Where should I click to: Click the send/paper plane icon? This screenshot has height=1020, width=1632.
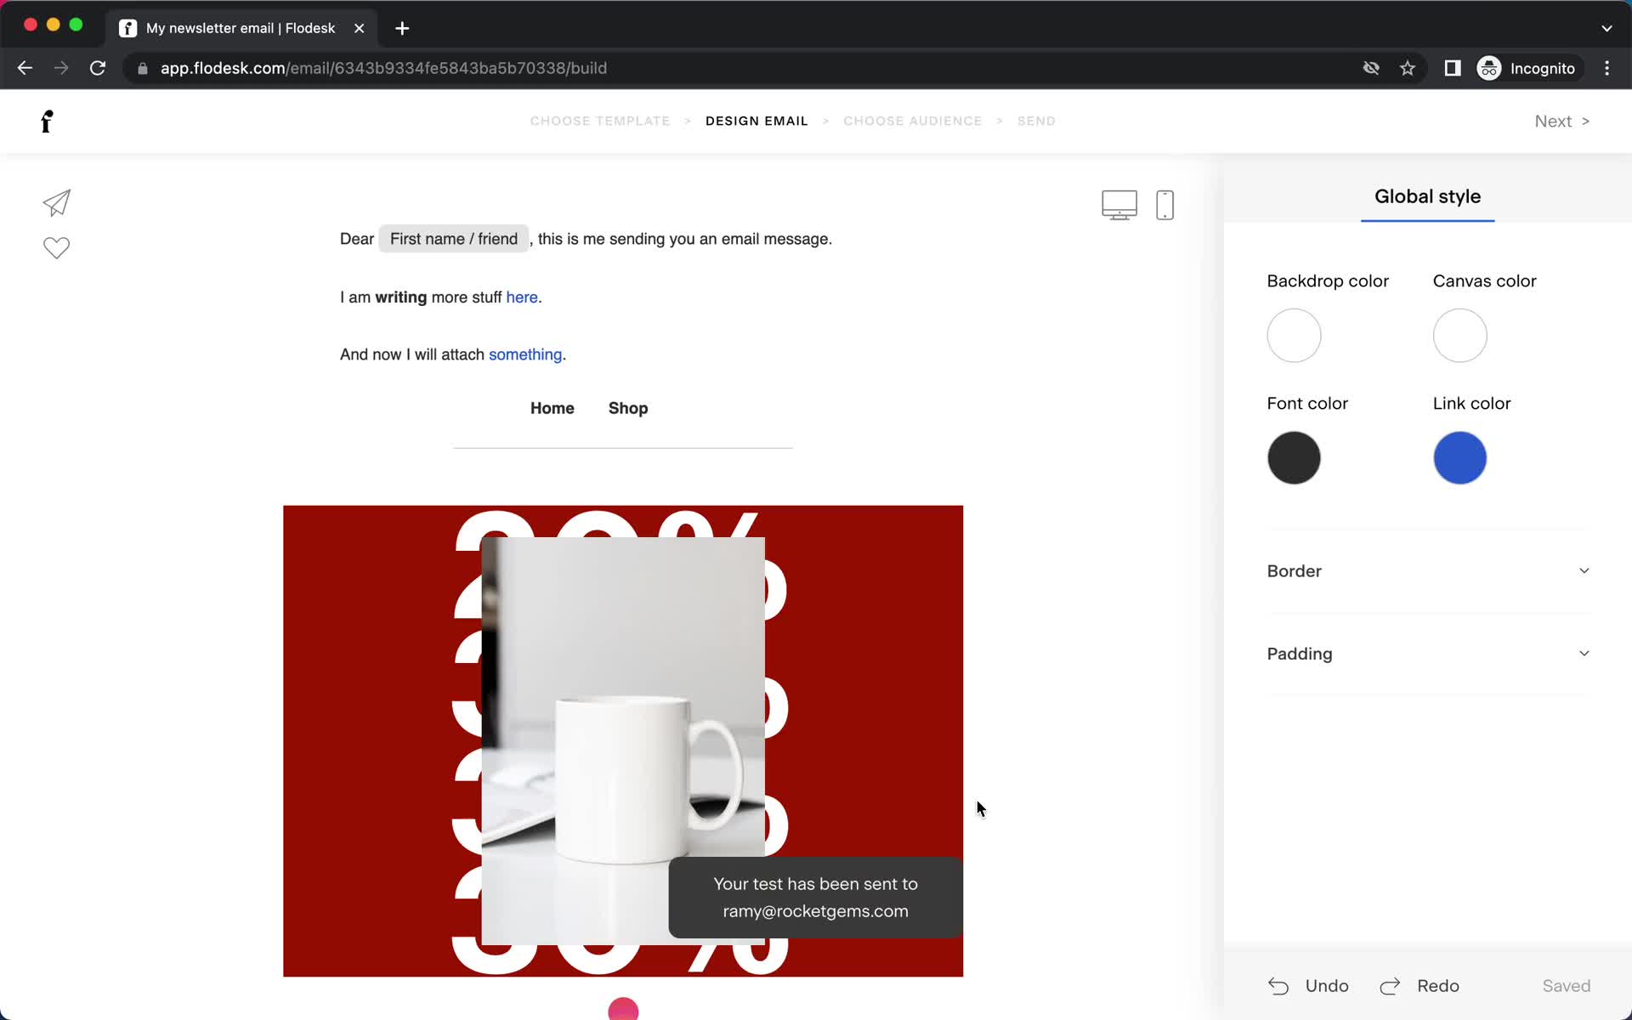pyautogui.click(x=56, y=202)
